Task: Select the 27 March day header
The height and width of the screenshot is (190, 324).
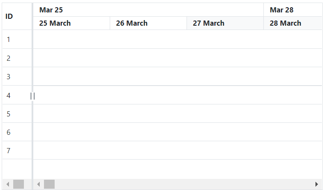Action: (x=209, y=23)
